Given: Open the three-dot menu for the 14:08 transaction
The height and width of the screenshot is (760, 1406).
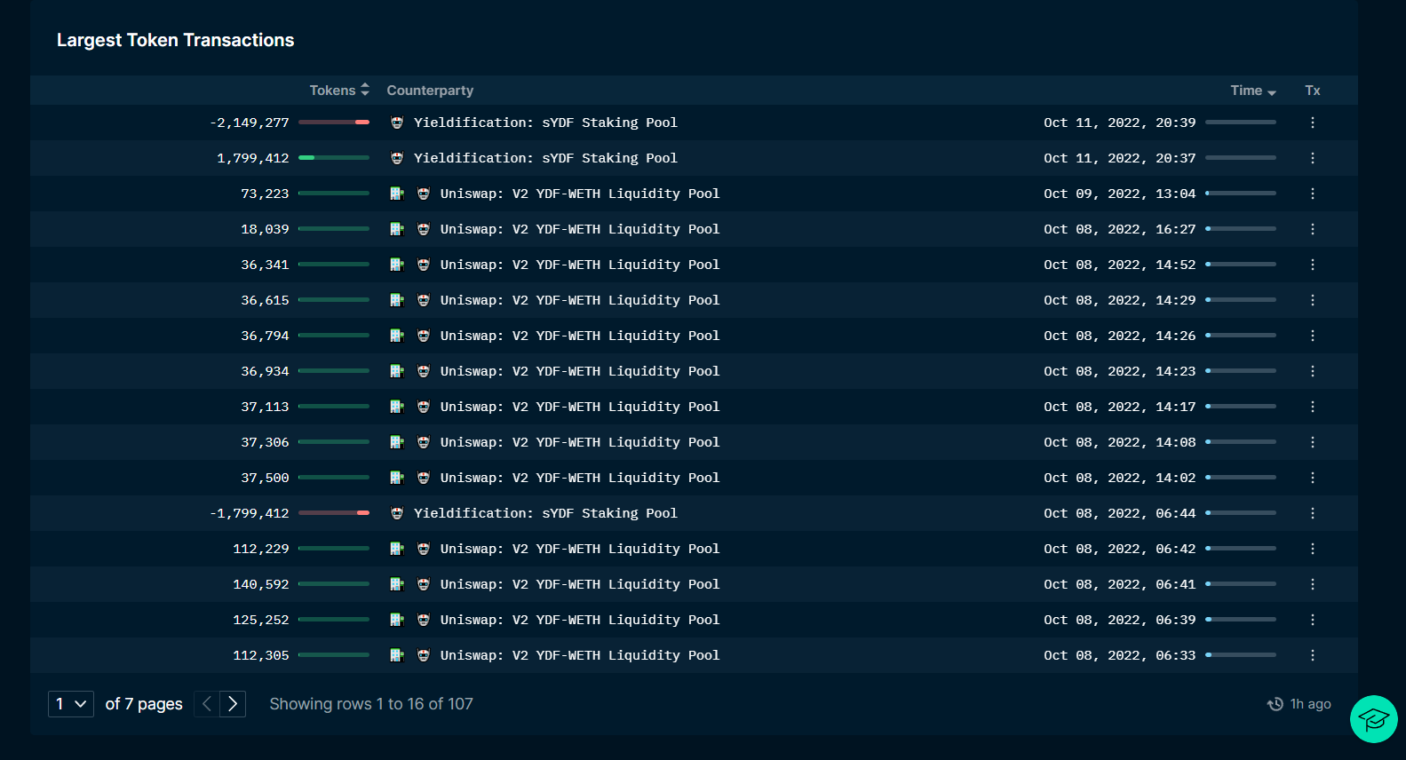Looking at the screenshot, I should (1313, 442).
